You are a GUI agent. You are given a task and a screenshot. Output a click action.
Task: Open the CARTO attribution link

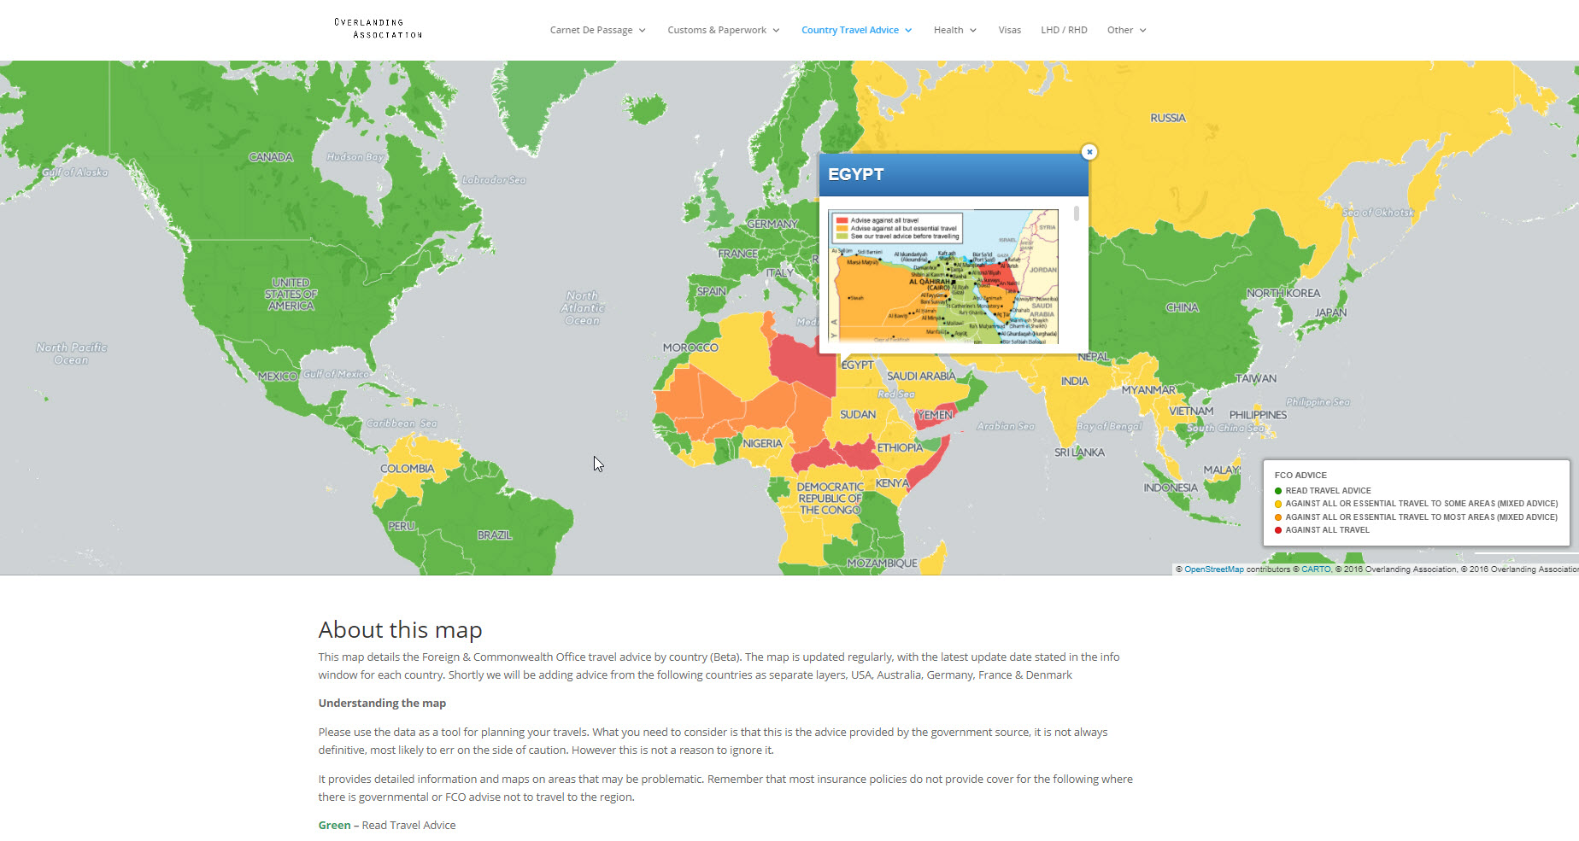[1316, 569]
